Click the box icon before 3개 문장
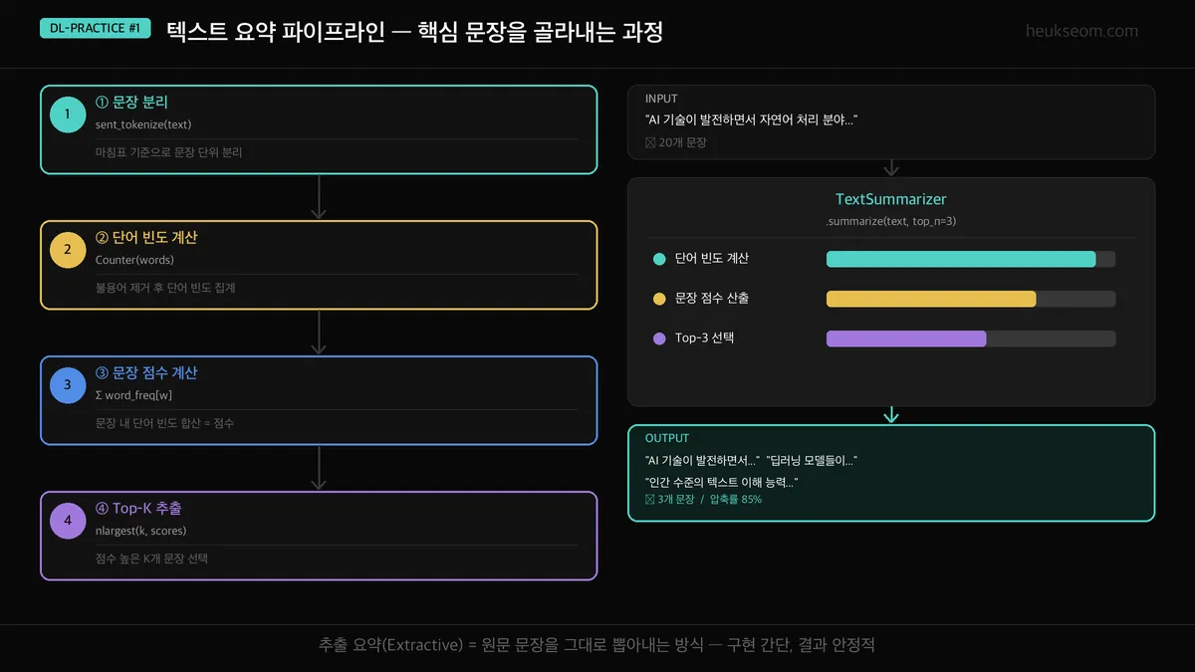Image resolution: width=1195 pixels, height=672 pixels. tap(650, 500)
